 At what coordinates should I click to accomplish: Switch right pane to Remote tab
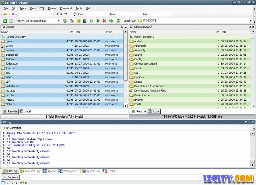click(x=139, y=111)
